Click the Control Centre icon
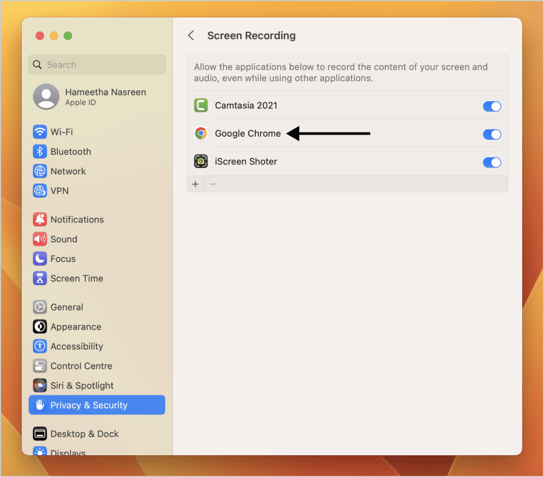Viewport: 544px width, 477px height. 40,366
